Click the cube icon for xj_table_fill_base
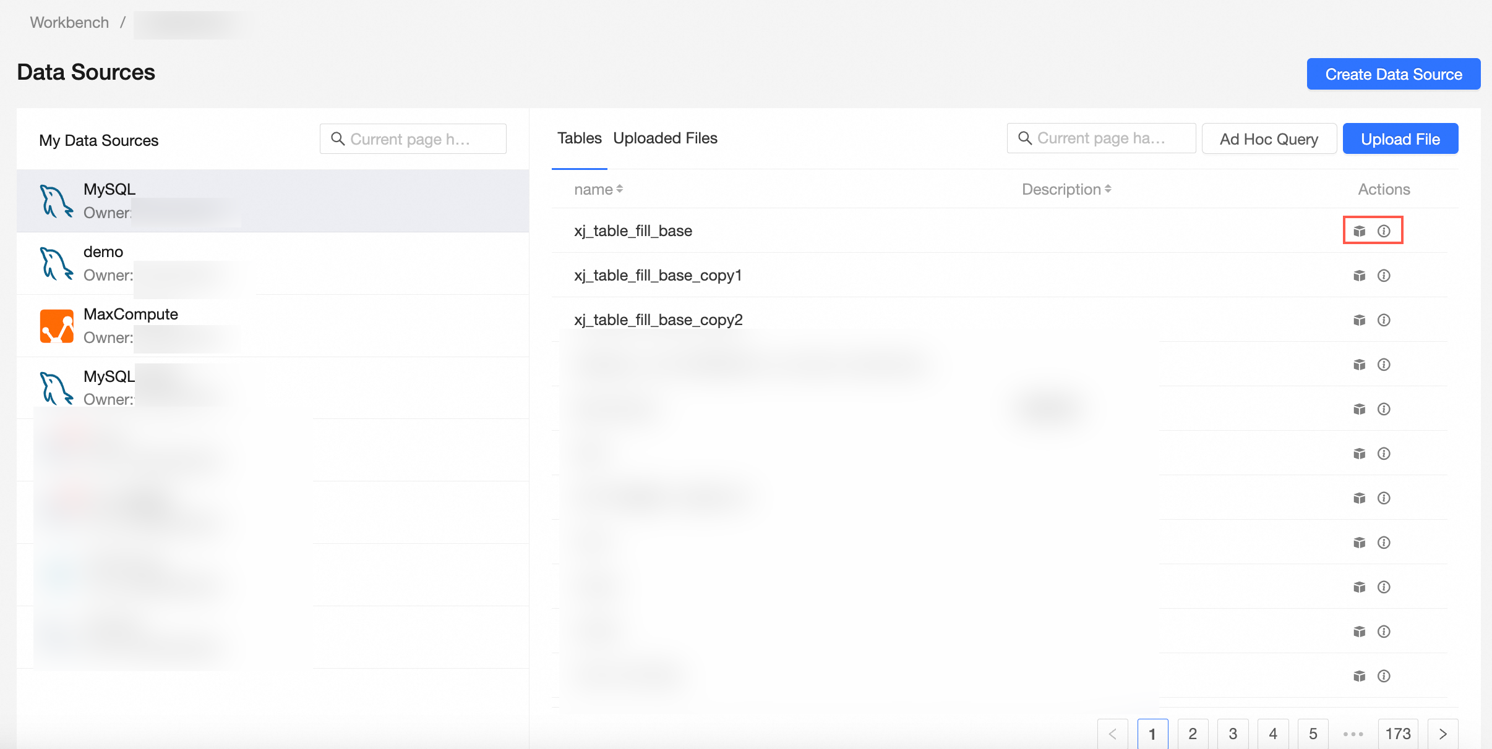Viewport: 1492px width, 749px height. [x=1359, y=231]
